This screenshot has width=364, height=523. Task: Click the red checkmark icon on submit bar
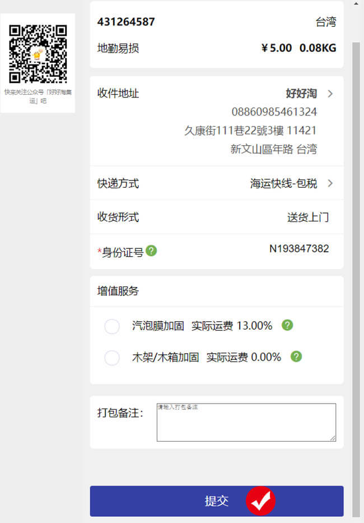click(260, 501)
